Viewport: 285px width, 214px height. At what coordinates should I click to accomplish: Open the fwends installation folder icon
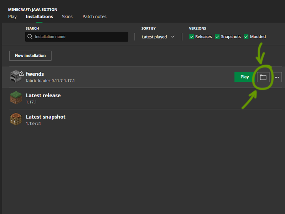263,77
